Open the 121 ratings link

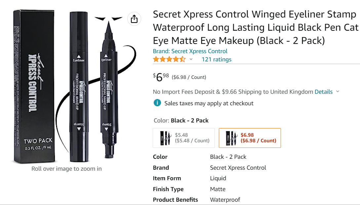[216, 59]
